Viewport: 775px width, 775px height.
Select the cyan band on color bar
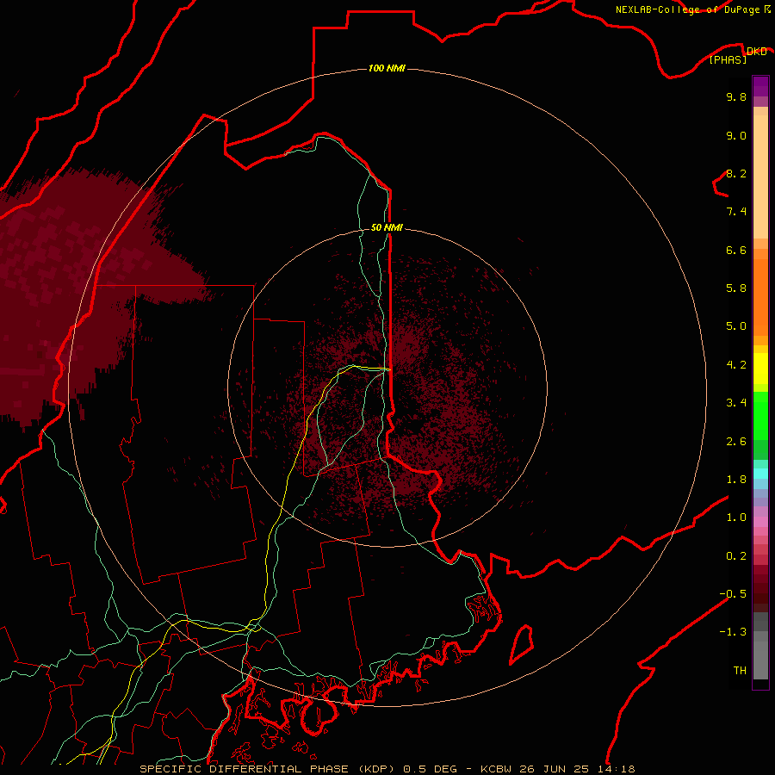760,474
